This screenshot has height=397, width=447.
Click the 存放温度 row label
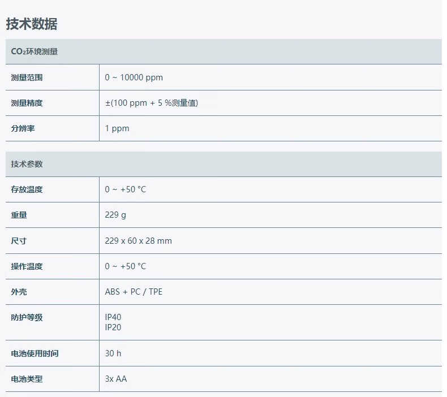27,189
